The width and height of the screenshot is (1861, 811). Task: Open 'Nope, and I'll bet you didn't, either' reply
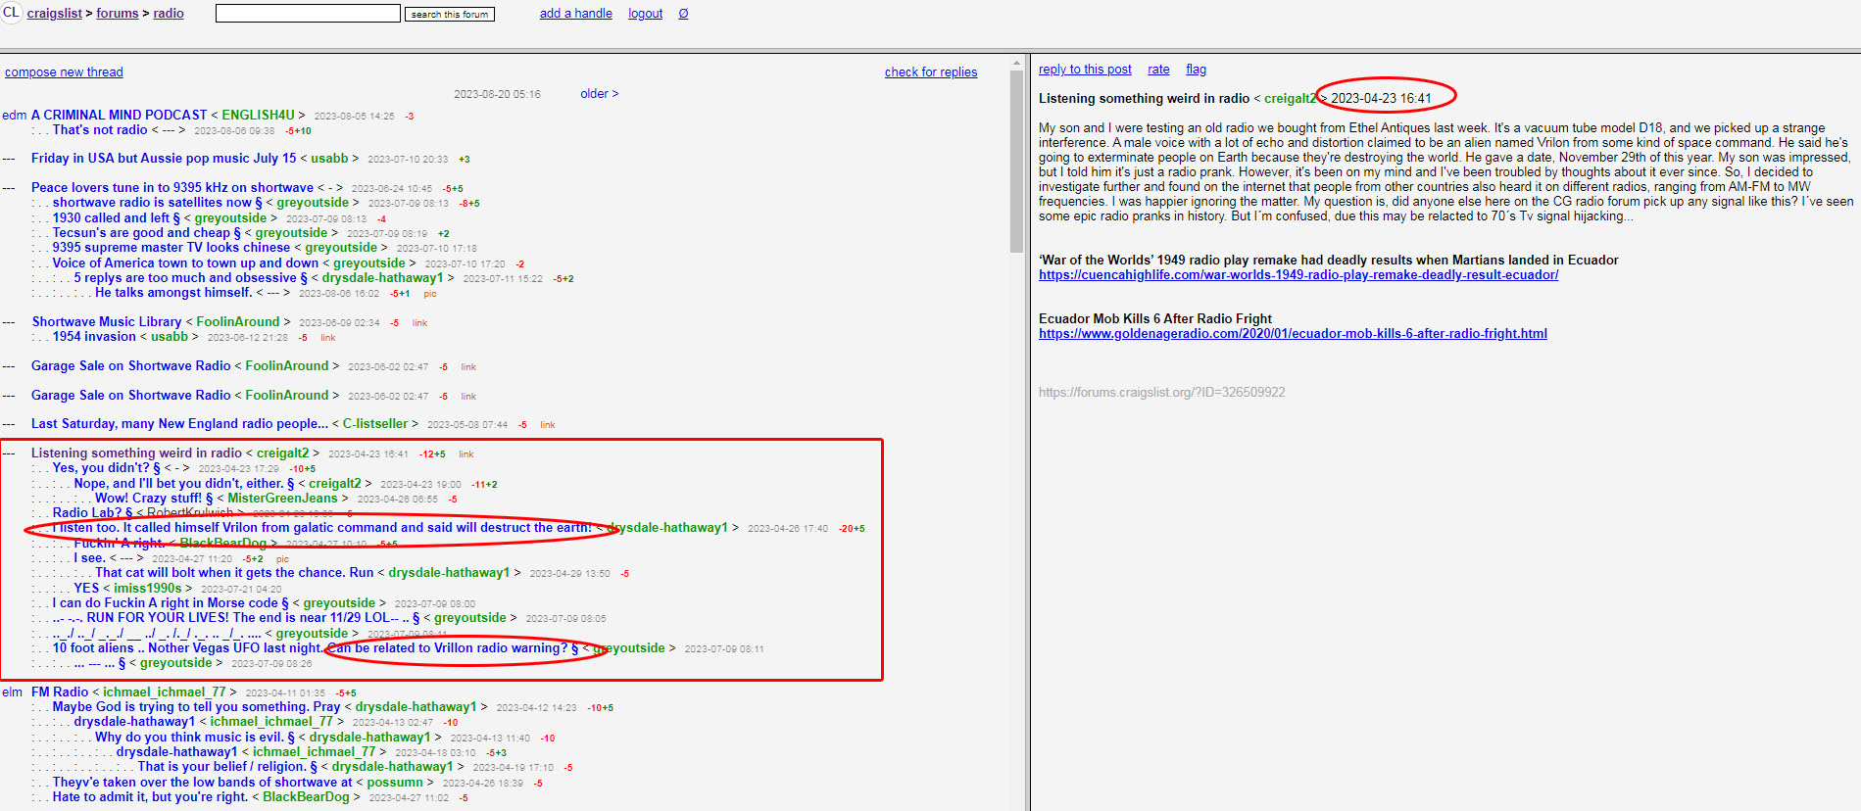point(184,484)
